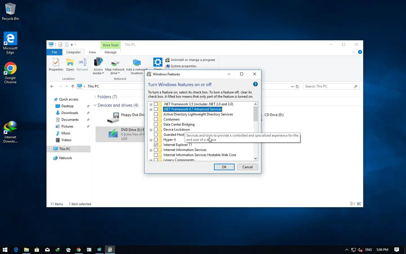Image resolution: width=406 pixels, height=254 pixels.
Task: Click Uninstall or change a program
Action: [x=190, y=60]
